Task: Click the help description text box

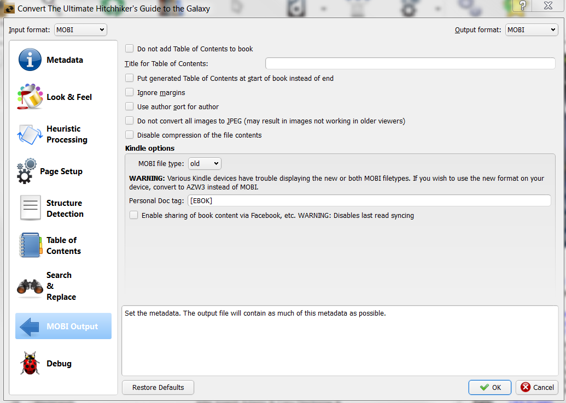Action: point(340,341)
